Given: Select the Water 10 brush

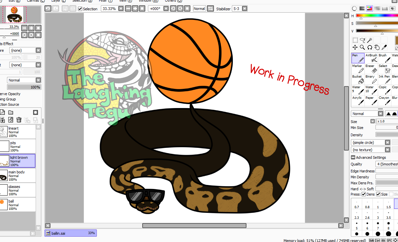Looking at the screenshot, I should click(x=371, y=90).
